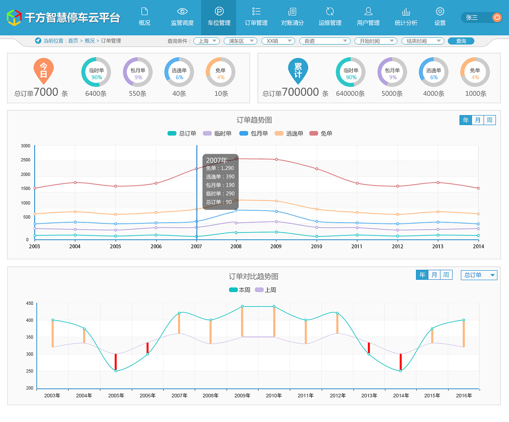This screenshot has width=509, height=422.
Task: Open the 概况 overview icon in navigation
Action: pyautogui.click(x=145, y=12)
